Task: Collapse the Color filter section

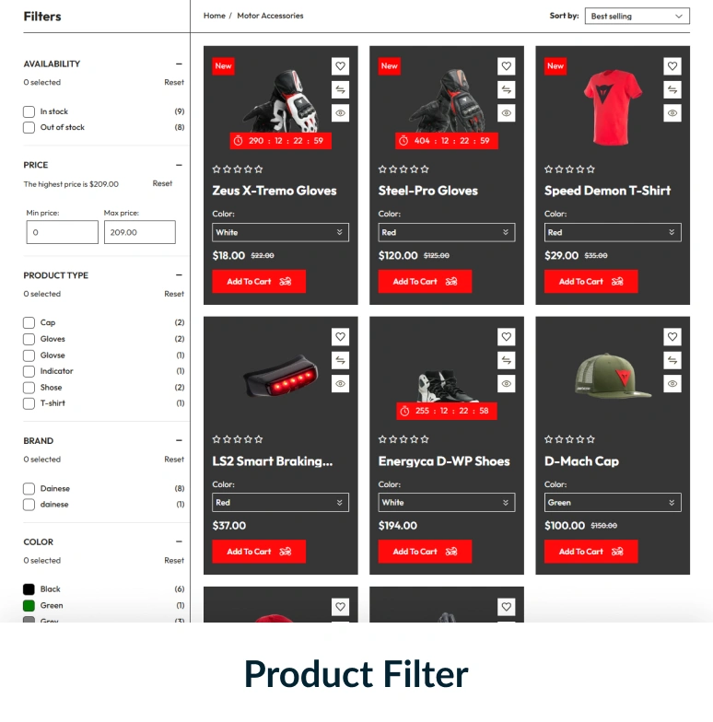Action: 179,541
